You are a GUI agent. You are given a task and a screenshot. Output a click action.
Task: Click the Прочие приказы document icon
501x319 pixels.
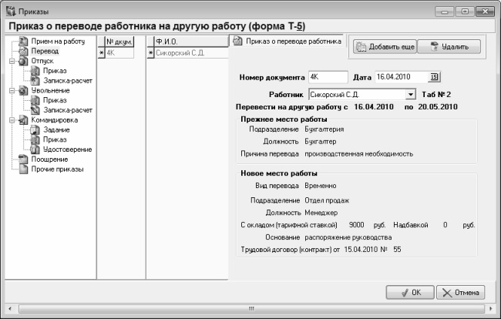[x=23, y=170]
